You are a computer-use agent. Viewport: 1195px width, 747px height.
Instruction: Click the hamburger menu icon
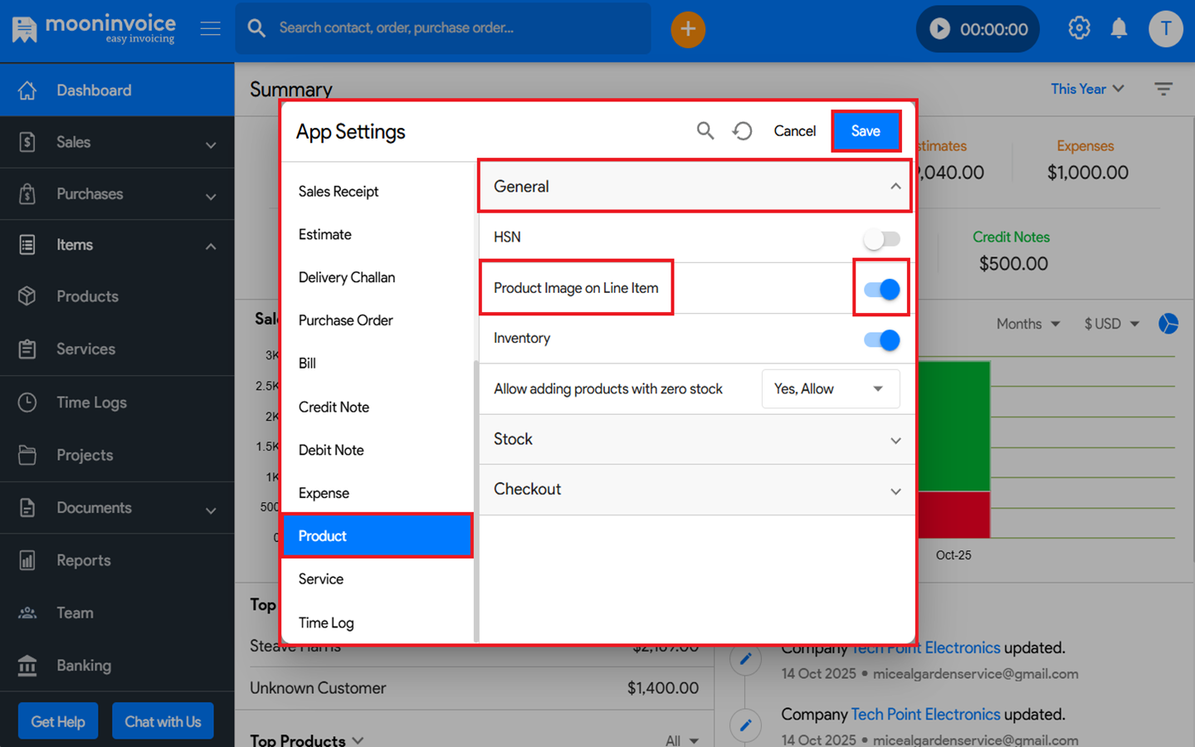click(x=211, y=29)
